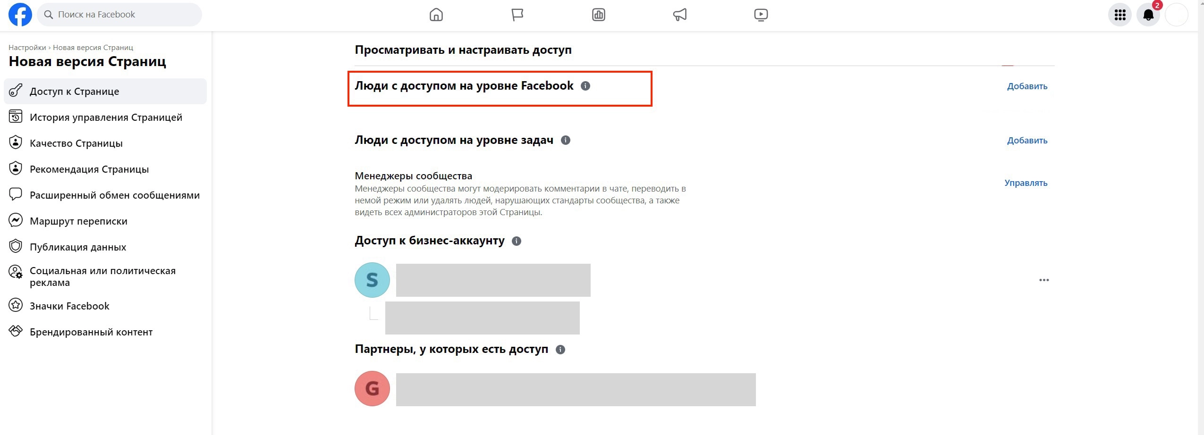This screenshot has height=435, width=1204.
Task: Click the shield icon beside 'Качество Страницы'
Action: click(16, 142)
